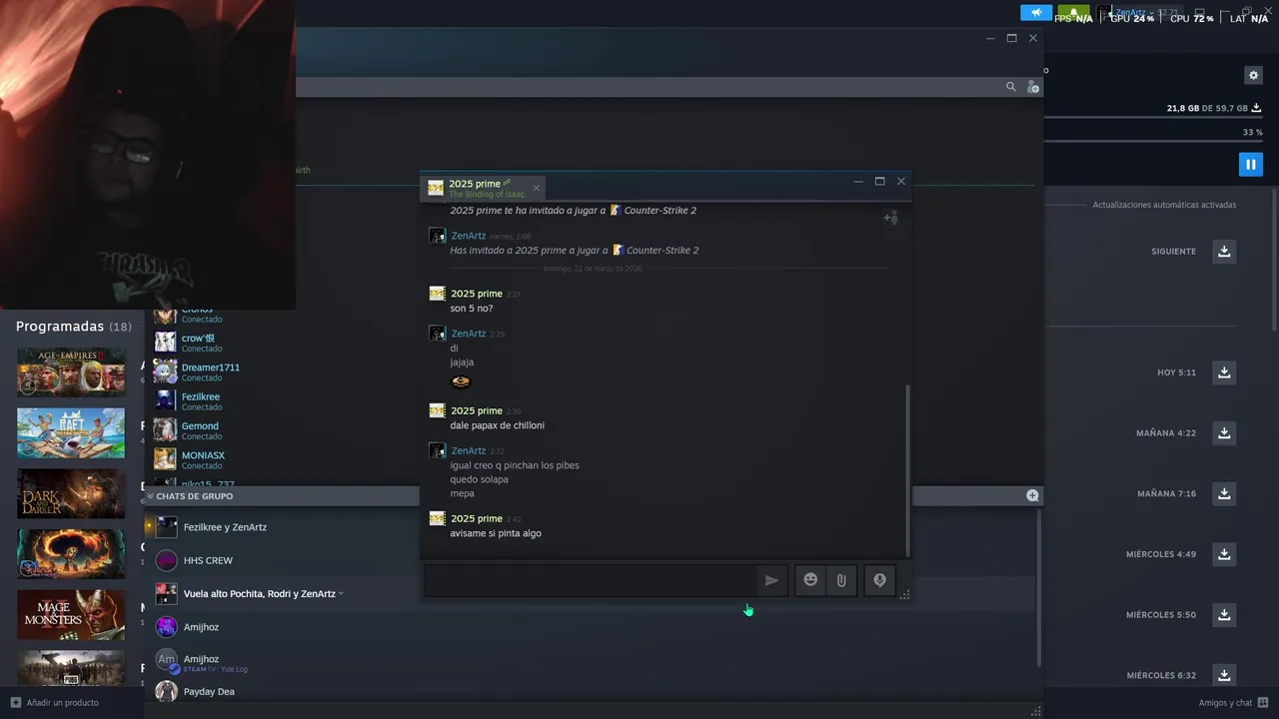The width and height of the screenshot is (1279, 719).
Task: Download the item scheduled MIÉRCOLES 4:49
Action: [1224, 554]
